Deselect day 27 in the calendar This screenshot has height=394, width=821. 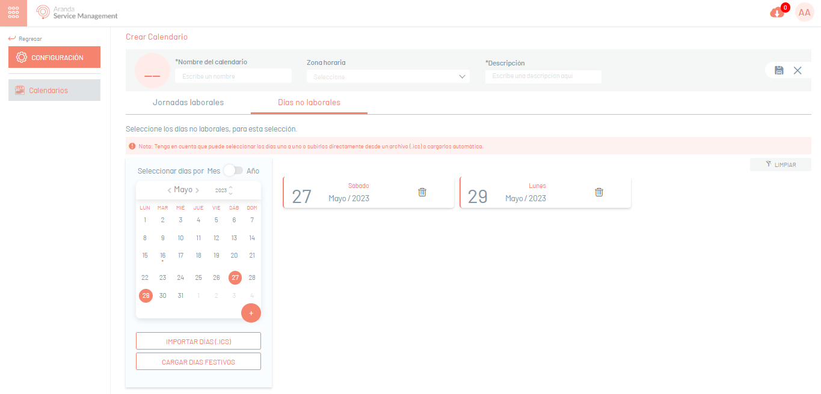coord(235,277)
